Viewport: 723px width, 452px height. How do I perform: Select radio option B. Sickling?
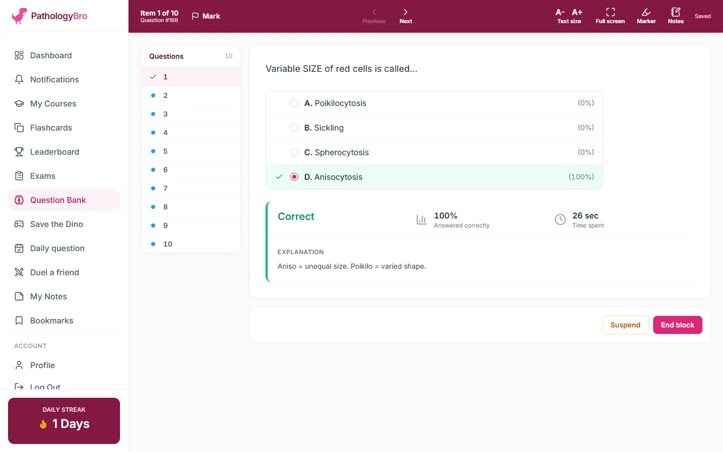click(294, 128)
